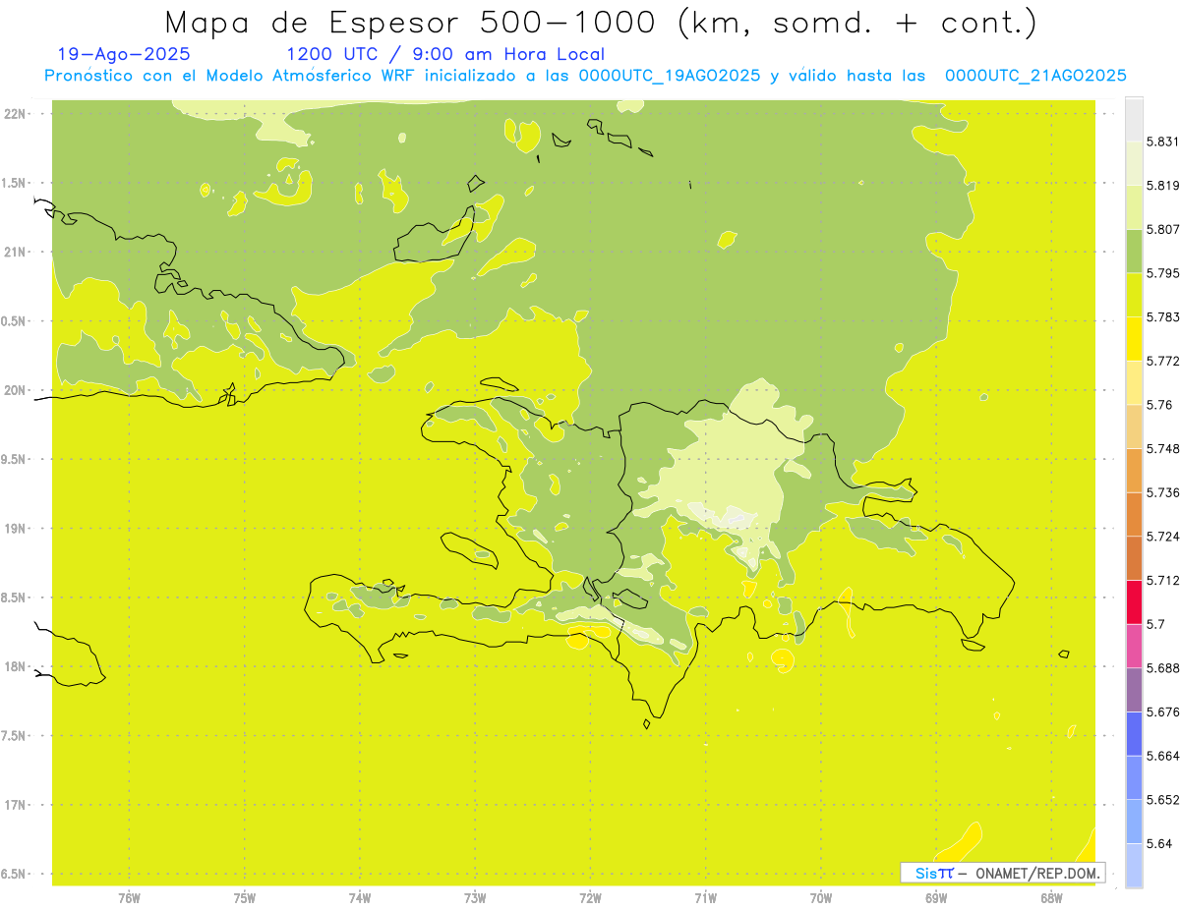Click the valid-until time '0000UTC_21AGO2025'
Viewport: 1180px width, 911px height.
pos(1035,76)
